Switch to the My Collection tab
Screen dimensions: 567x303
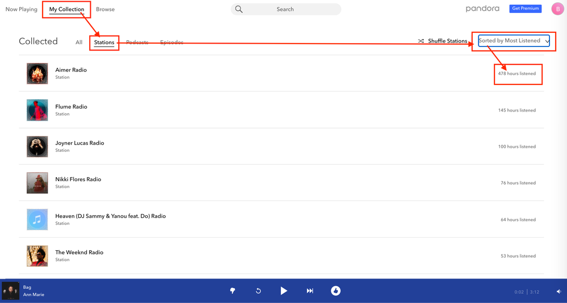66,9
